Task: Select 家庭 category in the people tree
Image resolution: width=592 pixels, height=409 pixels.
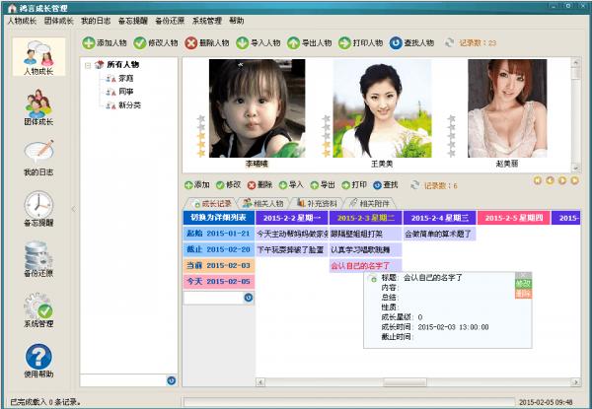Action: pyautogui.click(x=124, y=78)
